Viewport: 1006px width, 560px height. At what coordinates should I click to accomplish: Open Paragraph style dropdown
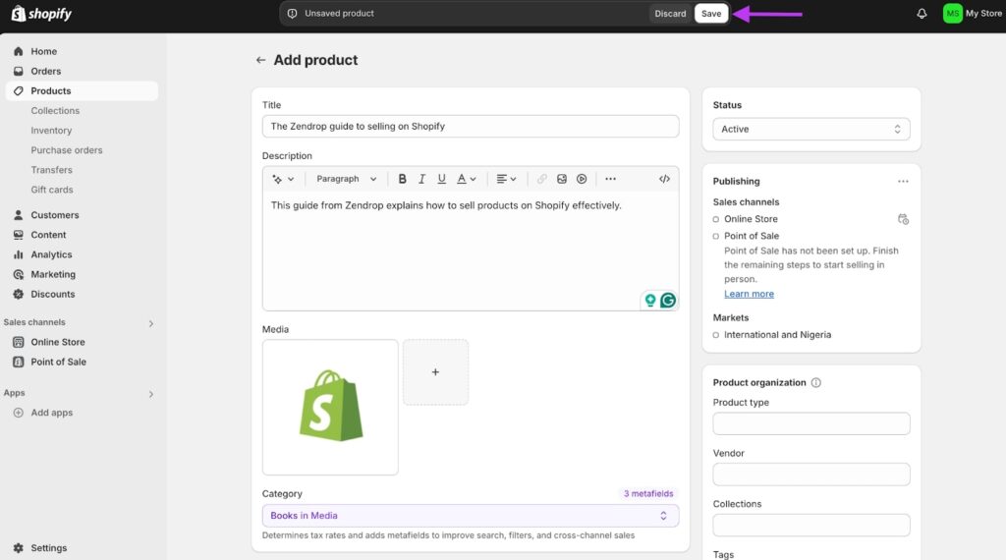click(347, 179)
